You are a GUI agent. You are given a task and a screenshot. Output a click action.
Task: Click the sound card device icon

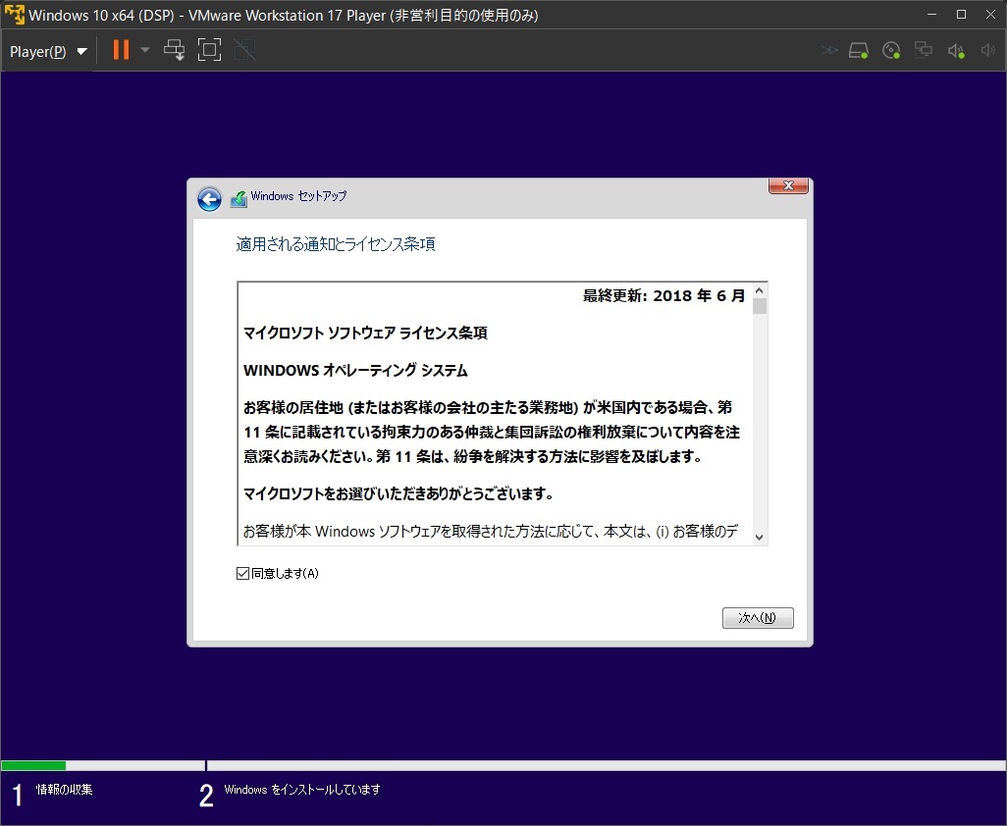pyautogui.click(x=956, y=51)
